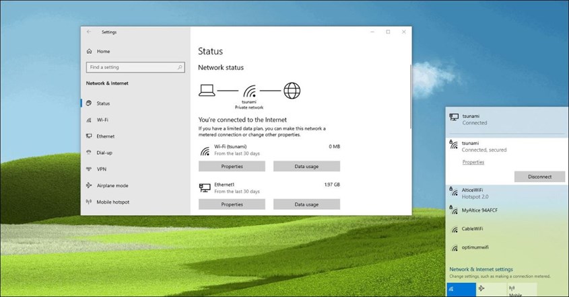Click the Status globe icon in sidebar
The image size is (569, 297).
89,103
